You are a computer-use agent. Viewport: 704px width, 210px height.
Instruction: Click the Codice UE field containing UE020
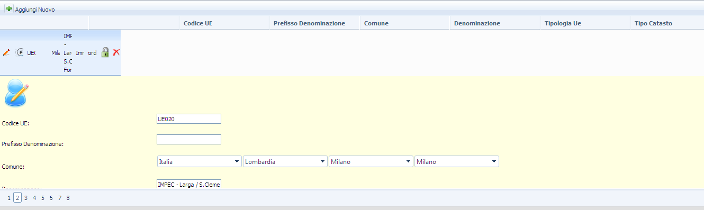click(x=189, y=119)
